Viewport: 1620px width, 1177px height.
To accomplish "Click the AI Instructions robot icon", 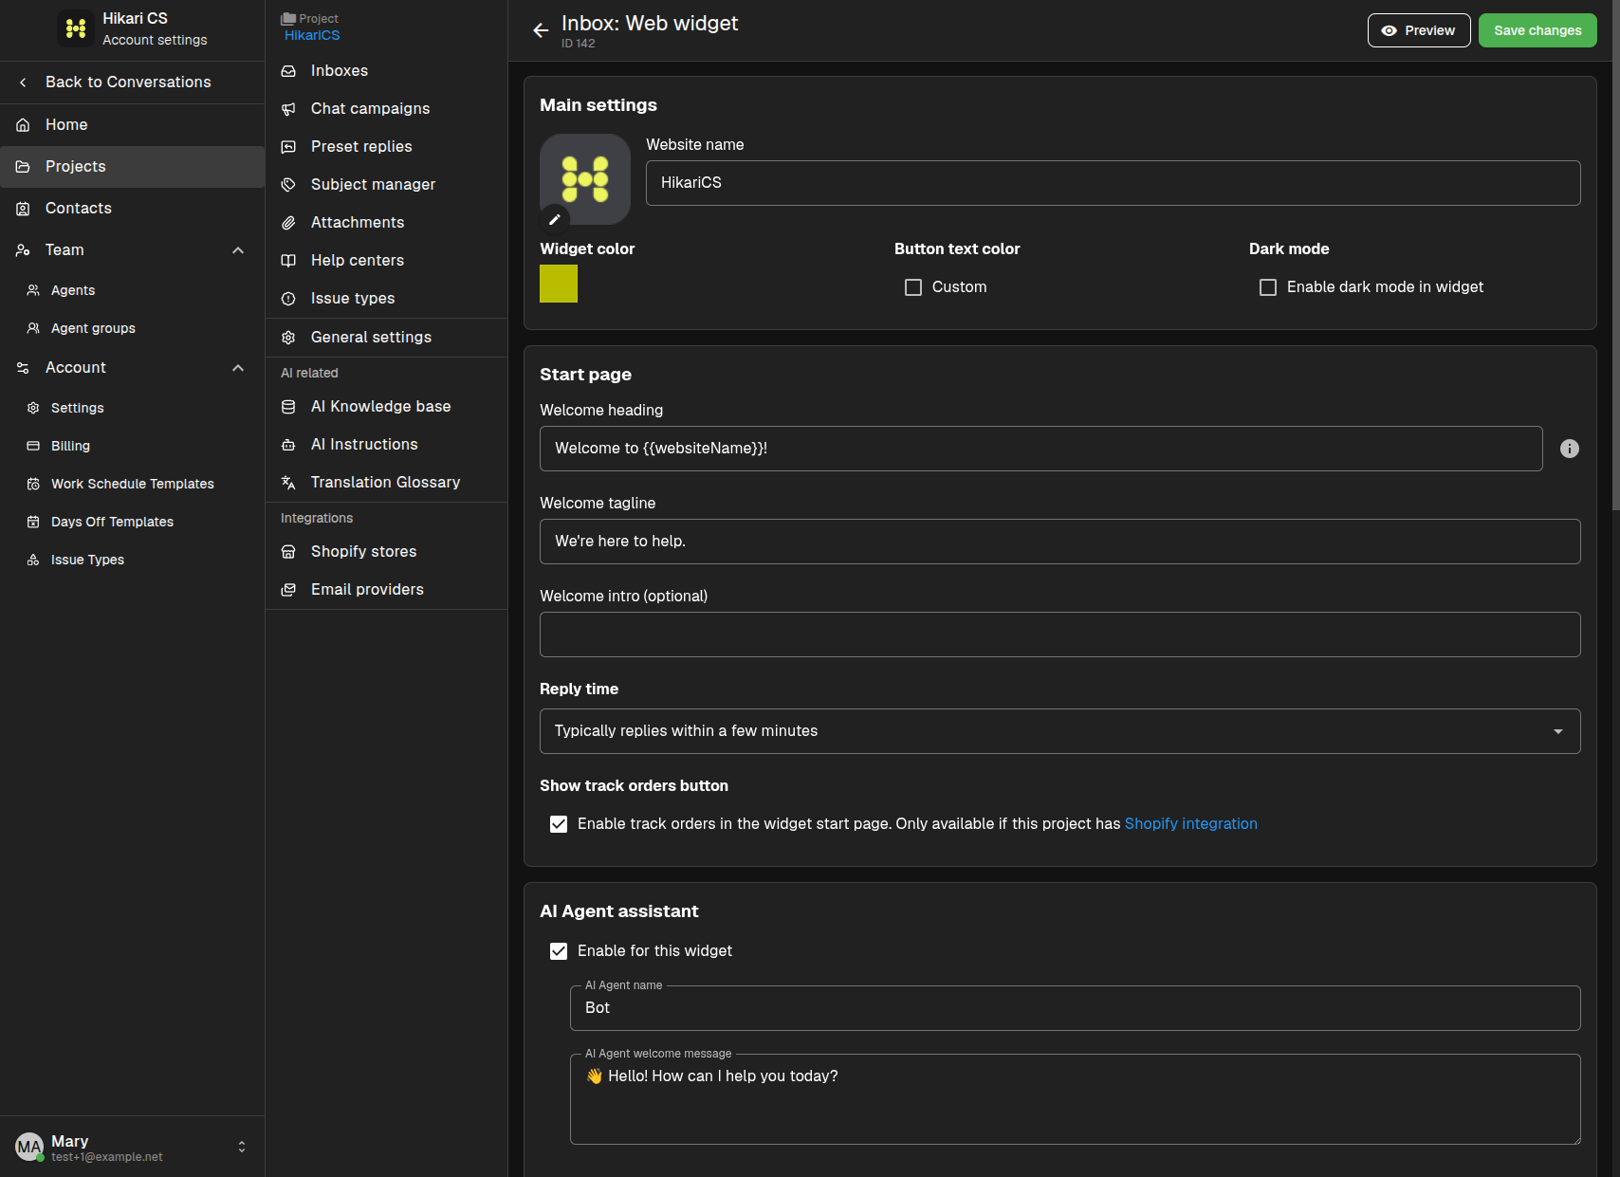I will [288, 445].
